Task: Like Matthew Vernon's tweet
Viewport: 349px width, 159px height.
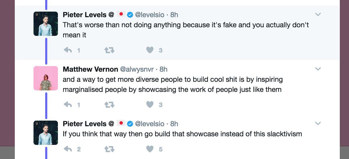Action: pos(150,105)
